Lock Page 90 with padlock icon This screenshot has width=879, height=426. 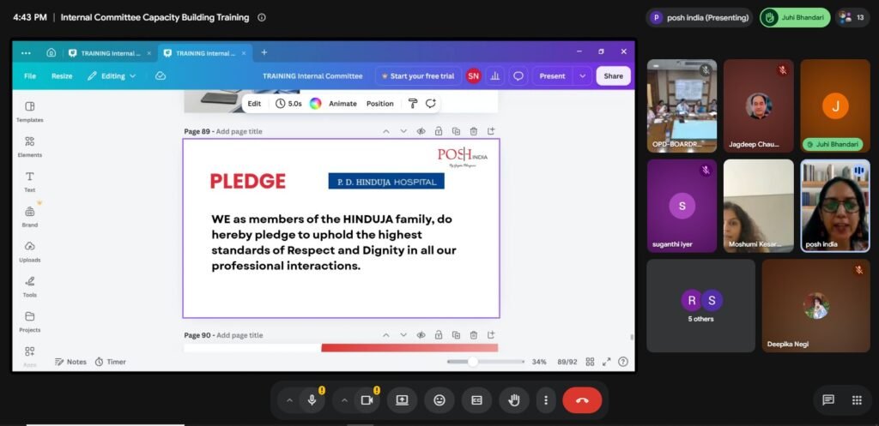(439, 335)
